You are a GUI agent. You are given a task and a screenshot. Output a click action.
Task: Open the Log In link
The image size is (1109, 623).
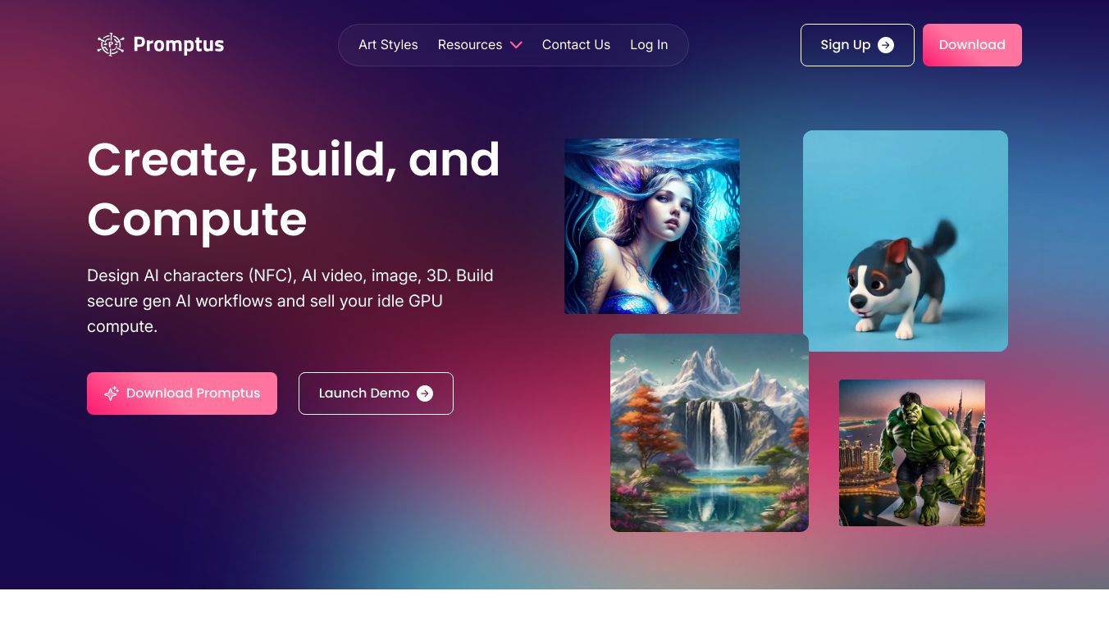pyautogui.click(x=649, y=45)
